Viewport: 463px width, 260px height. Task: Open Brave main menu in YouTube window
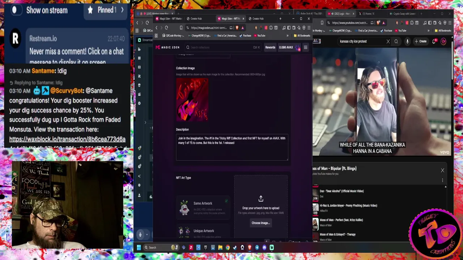(450, 23)
